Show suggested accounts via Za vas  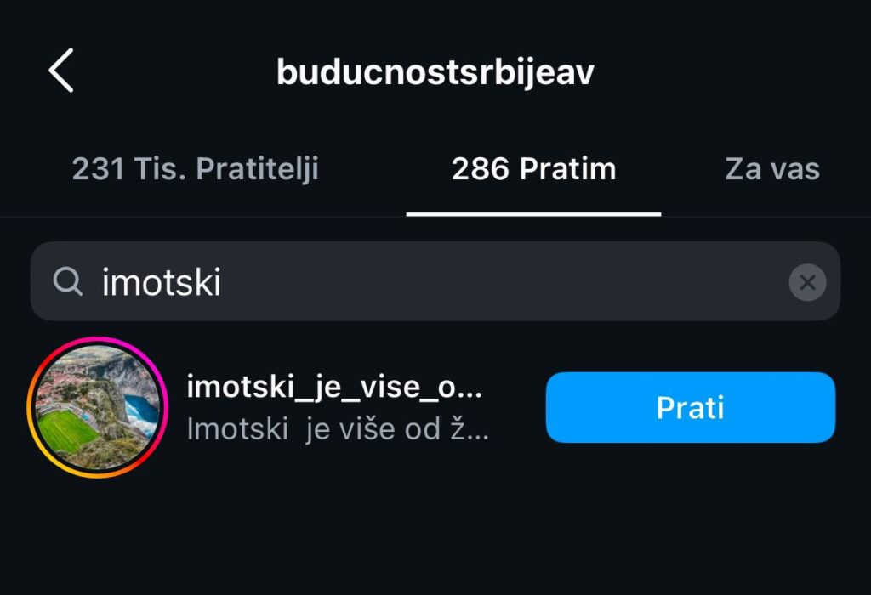click(x=772, y=169)
